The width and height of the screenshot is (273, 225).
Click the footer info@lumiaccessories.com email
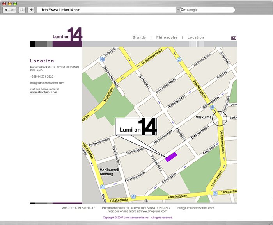point(195,208)
